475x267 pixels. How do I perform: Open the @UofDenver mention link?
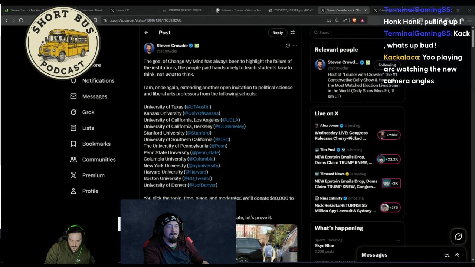click(202, 185)
